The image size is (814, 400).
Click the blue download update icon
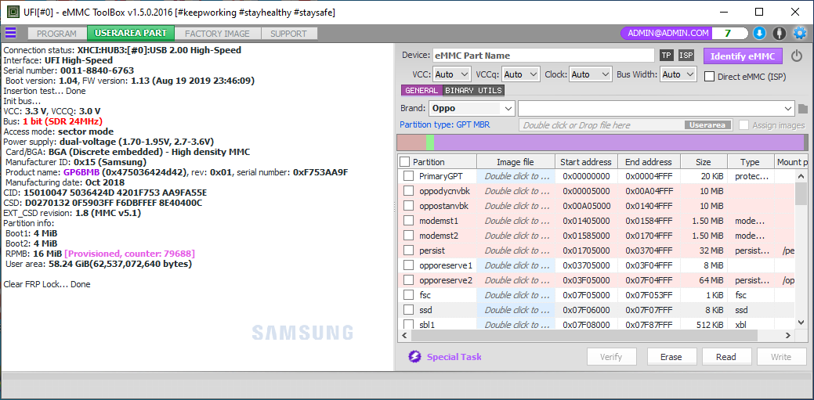(759, 33)
